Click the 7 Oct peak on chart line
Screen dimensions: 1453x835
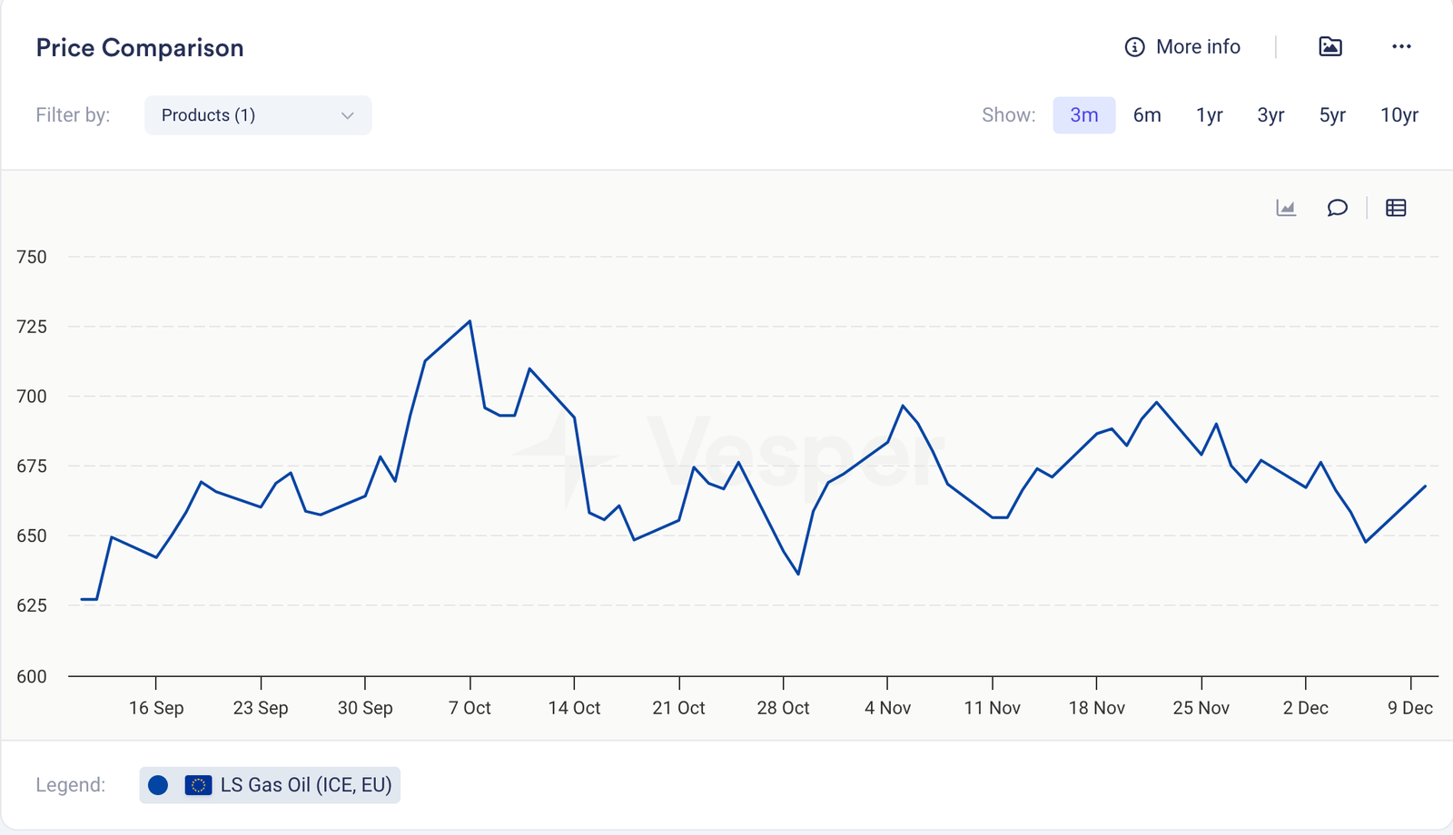[x=470, y=321]
